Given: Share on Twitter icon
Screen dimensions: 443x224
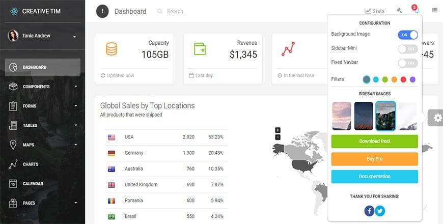Looking at the screenshot, I should coord(380,211).
